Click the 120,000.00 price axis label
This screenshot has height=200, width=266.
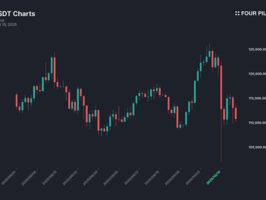257,74
